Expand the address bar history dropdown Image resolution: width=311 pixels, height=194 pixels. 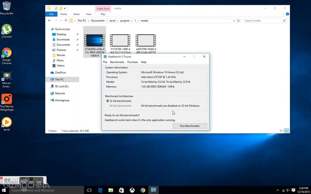point(234,21)
